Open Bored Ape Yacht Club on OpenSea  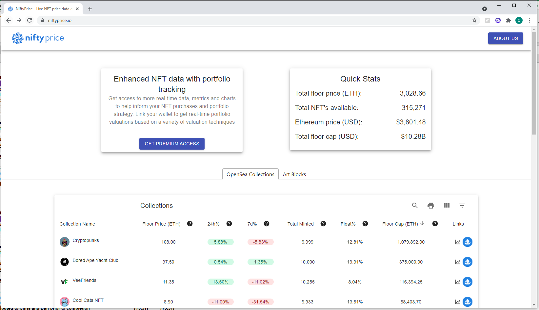point(468,262)
